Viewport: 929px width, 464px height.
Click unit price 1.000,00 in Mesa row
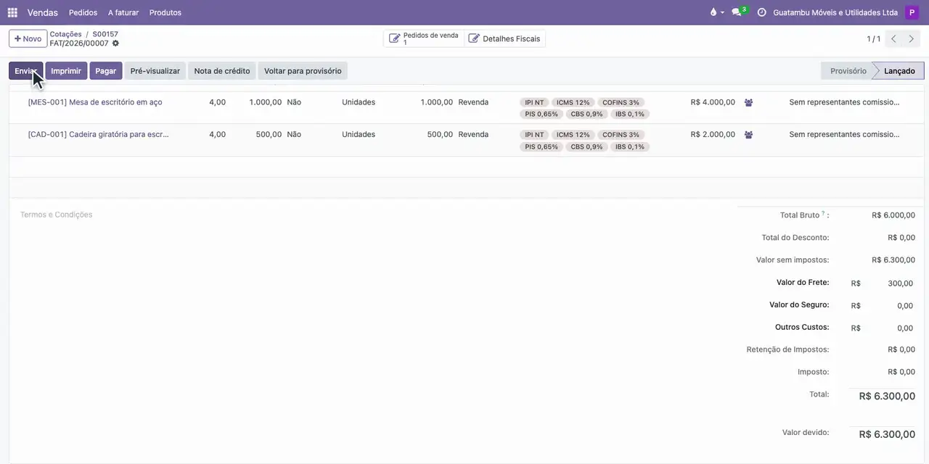point(266,102)
